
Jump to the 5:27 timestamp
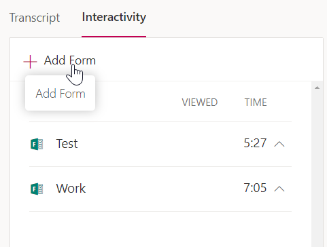(255, 143)
